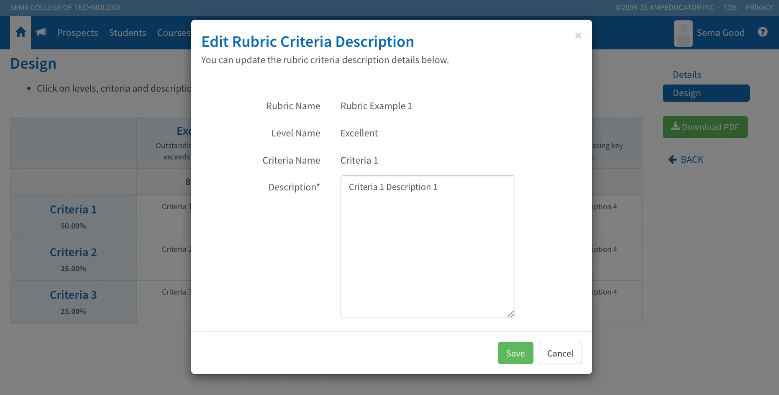
Task: Click the BACK arrow icon
Action: (672, 159)
